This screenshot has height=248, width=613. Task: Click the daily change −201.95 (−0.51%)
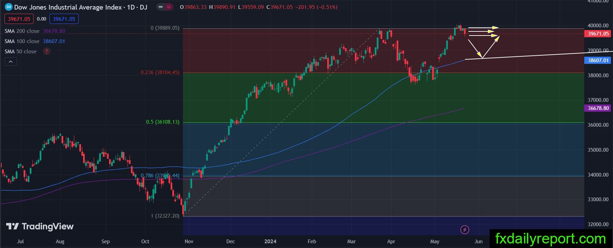(316, 7)
